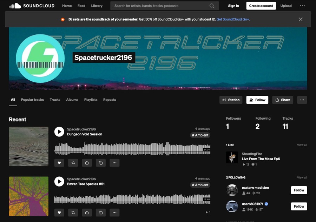Open the Playlists tab
The height and width of the screenshot is (222, 316).
point(91,100)
